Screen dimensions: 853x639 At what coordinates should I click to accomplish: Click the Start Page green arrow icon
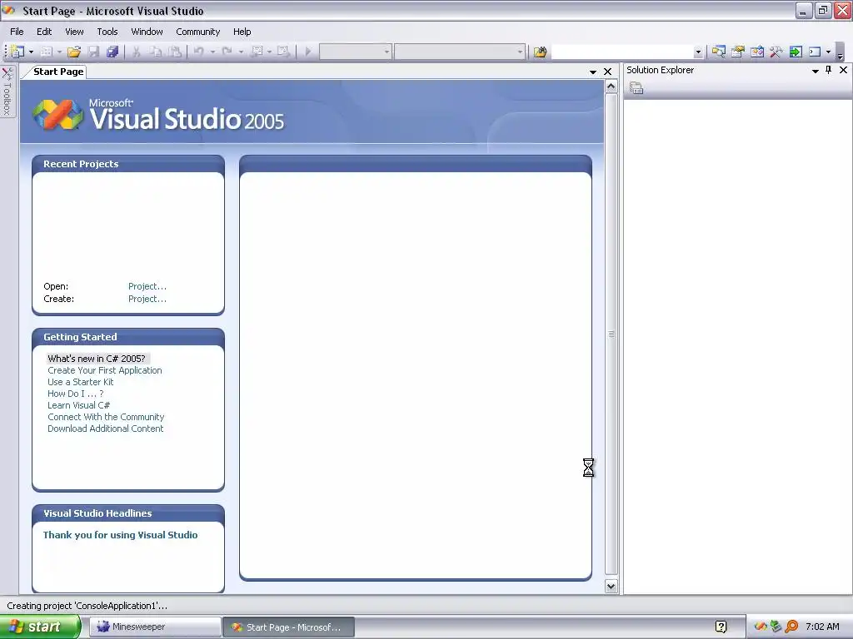pyautogui.click(x=796, y=52)
